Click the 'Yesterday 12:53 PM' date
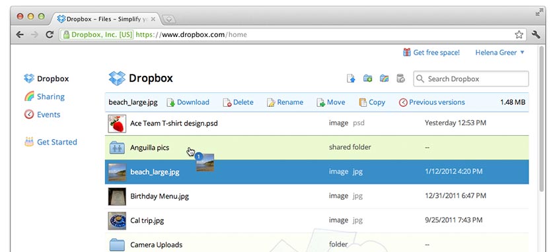This screenshot has height=252, width=557. click(455, 123)
